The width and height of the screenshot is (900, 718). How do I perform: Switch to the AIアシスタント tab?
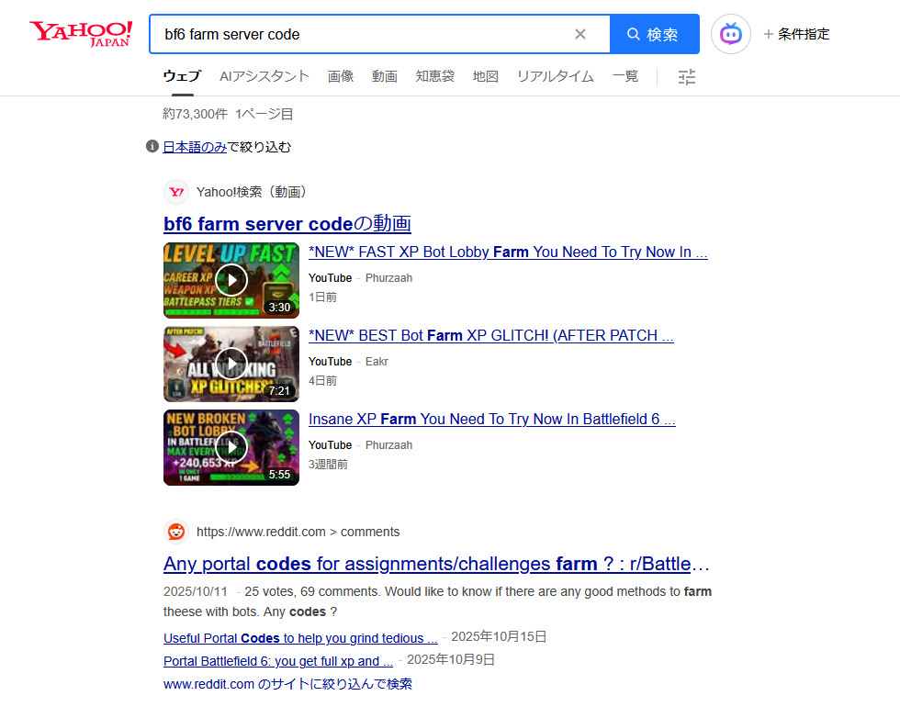264,76
